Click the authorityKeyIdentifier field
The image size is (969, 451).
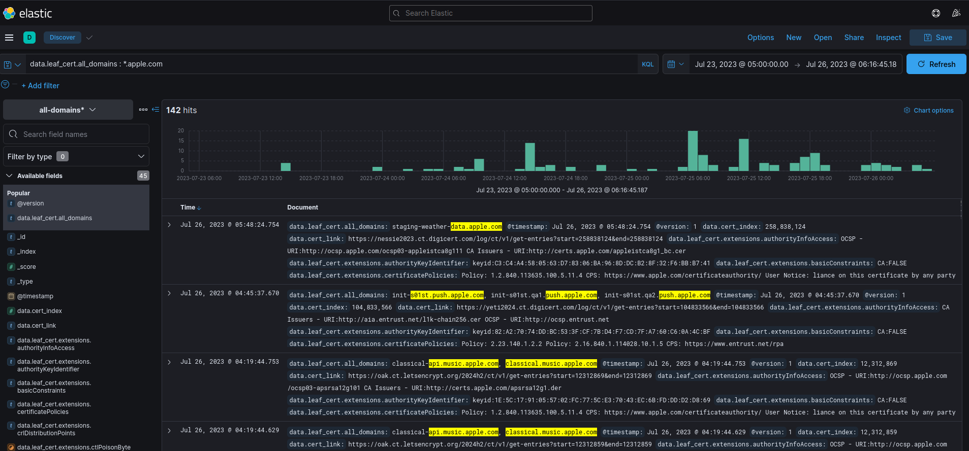[x=54, y=365]
